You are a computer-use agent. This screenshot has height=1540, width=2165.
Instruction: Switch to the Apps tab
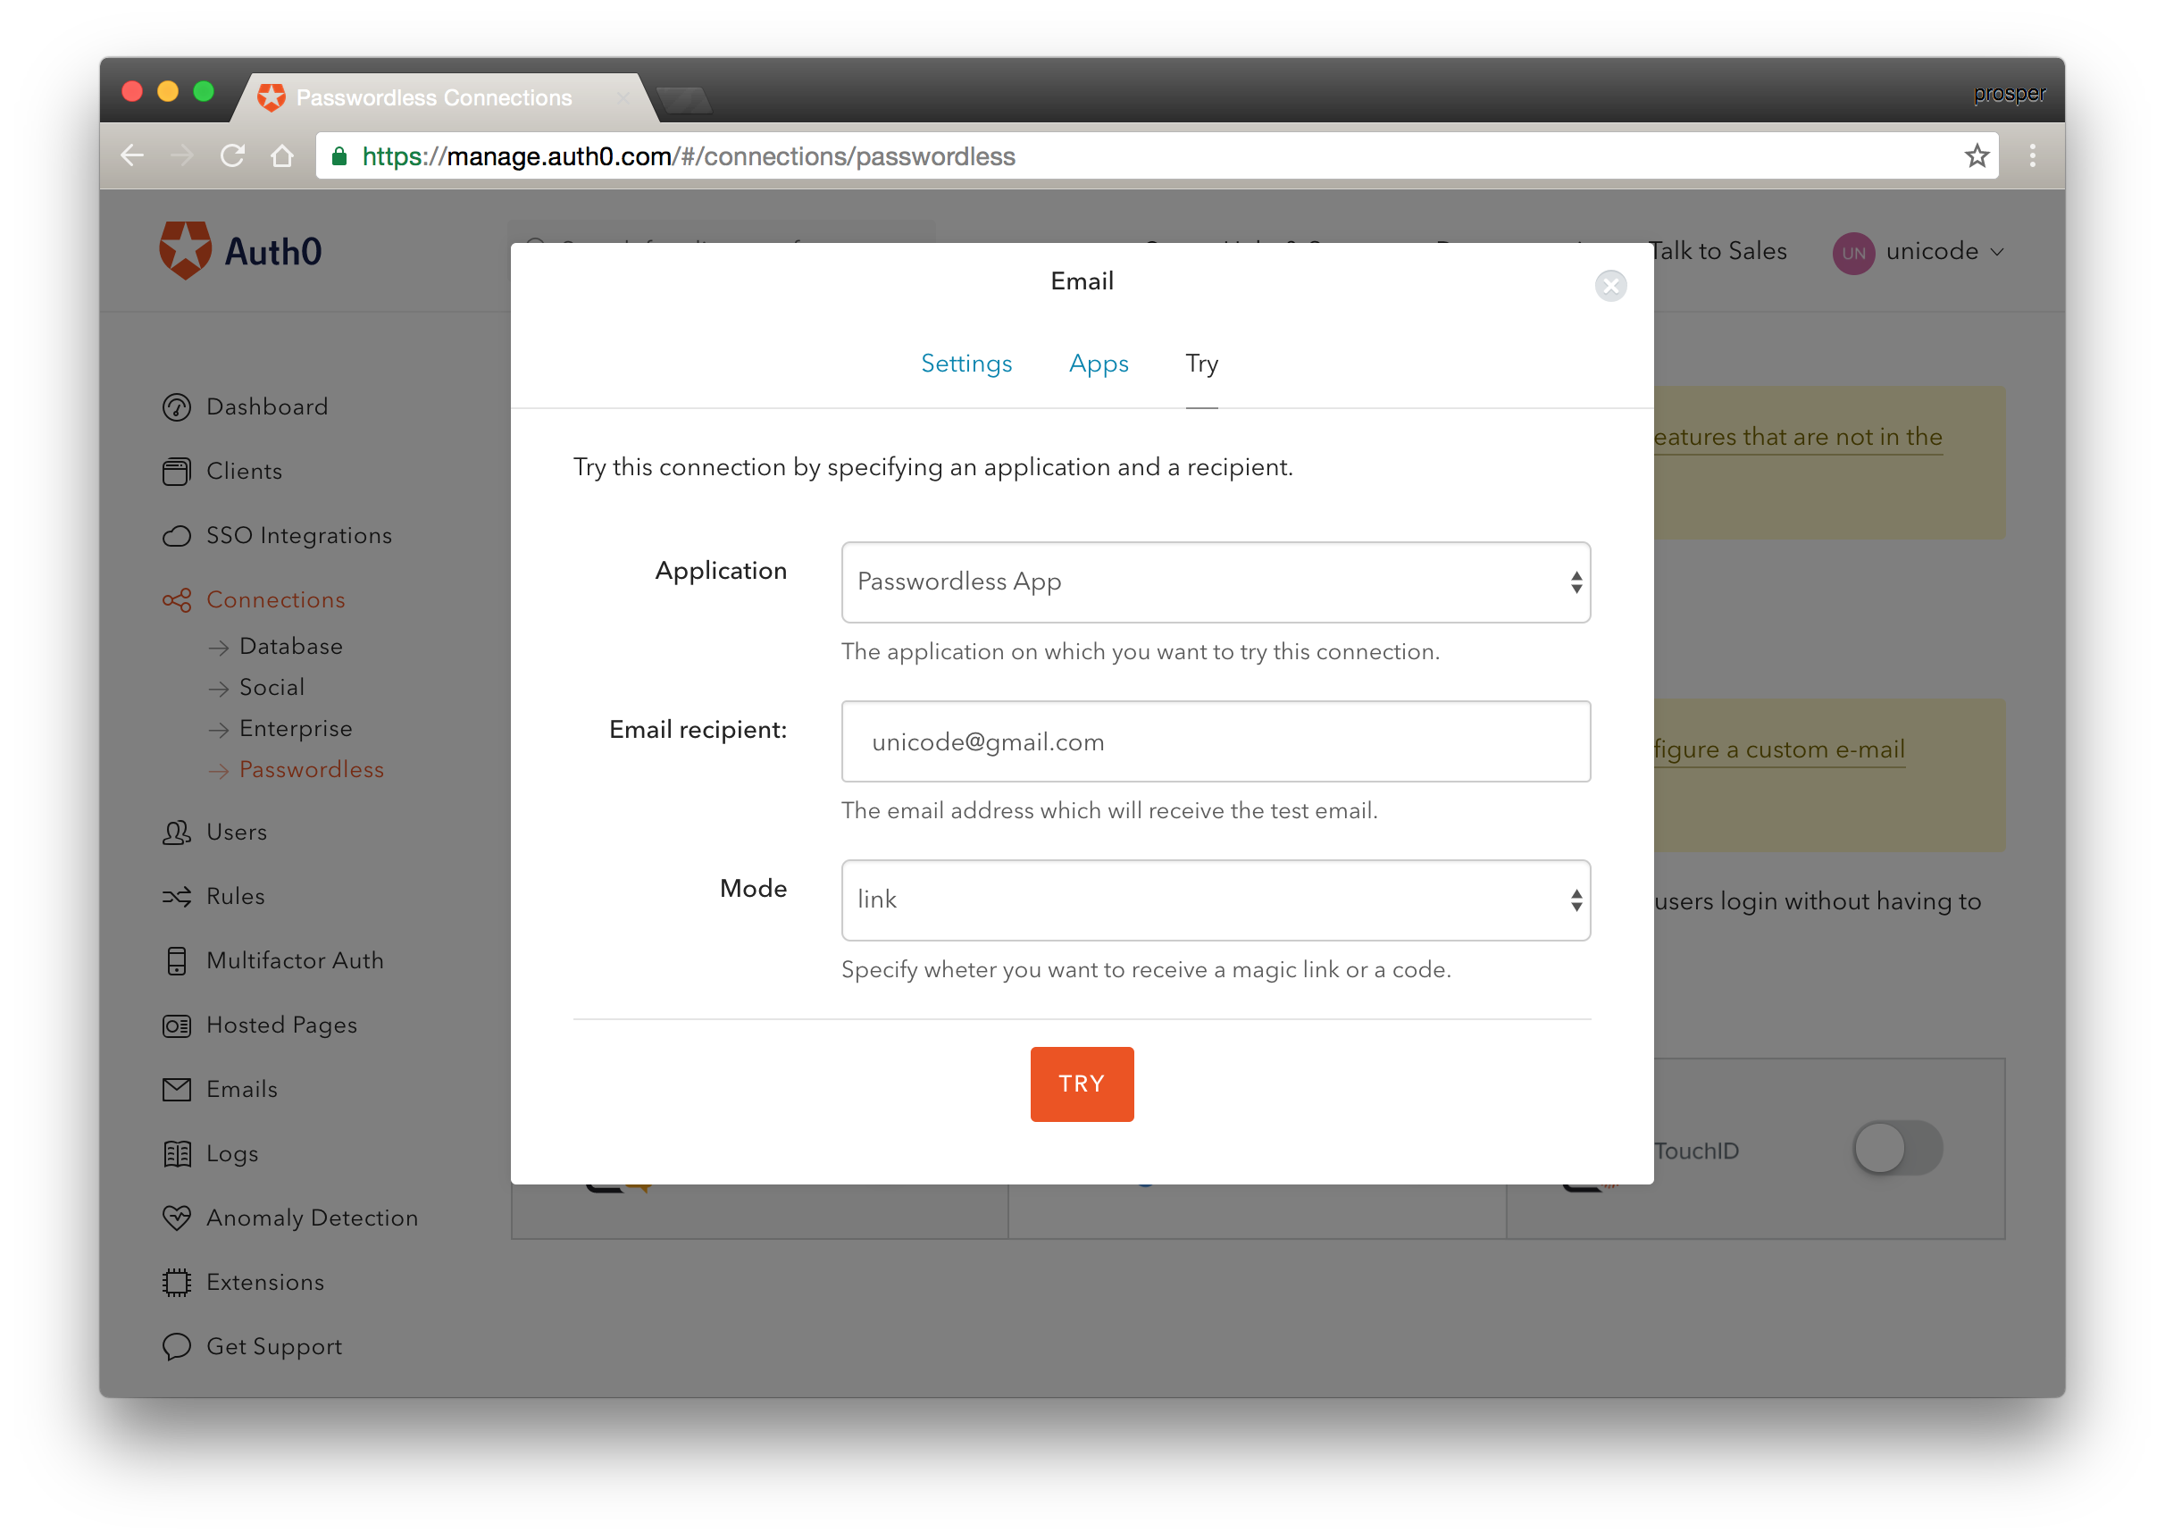coord(1099,364)
